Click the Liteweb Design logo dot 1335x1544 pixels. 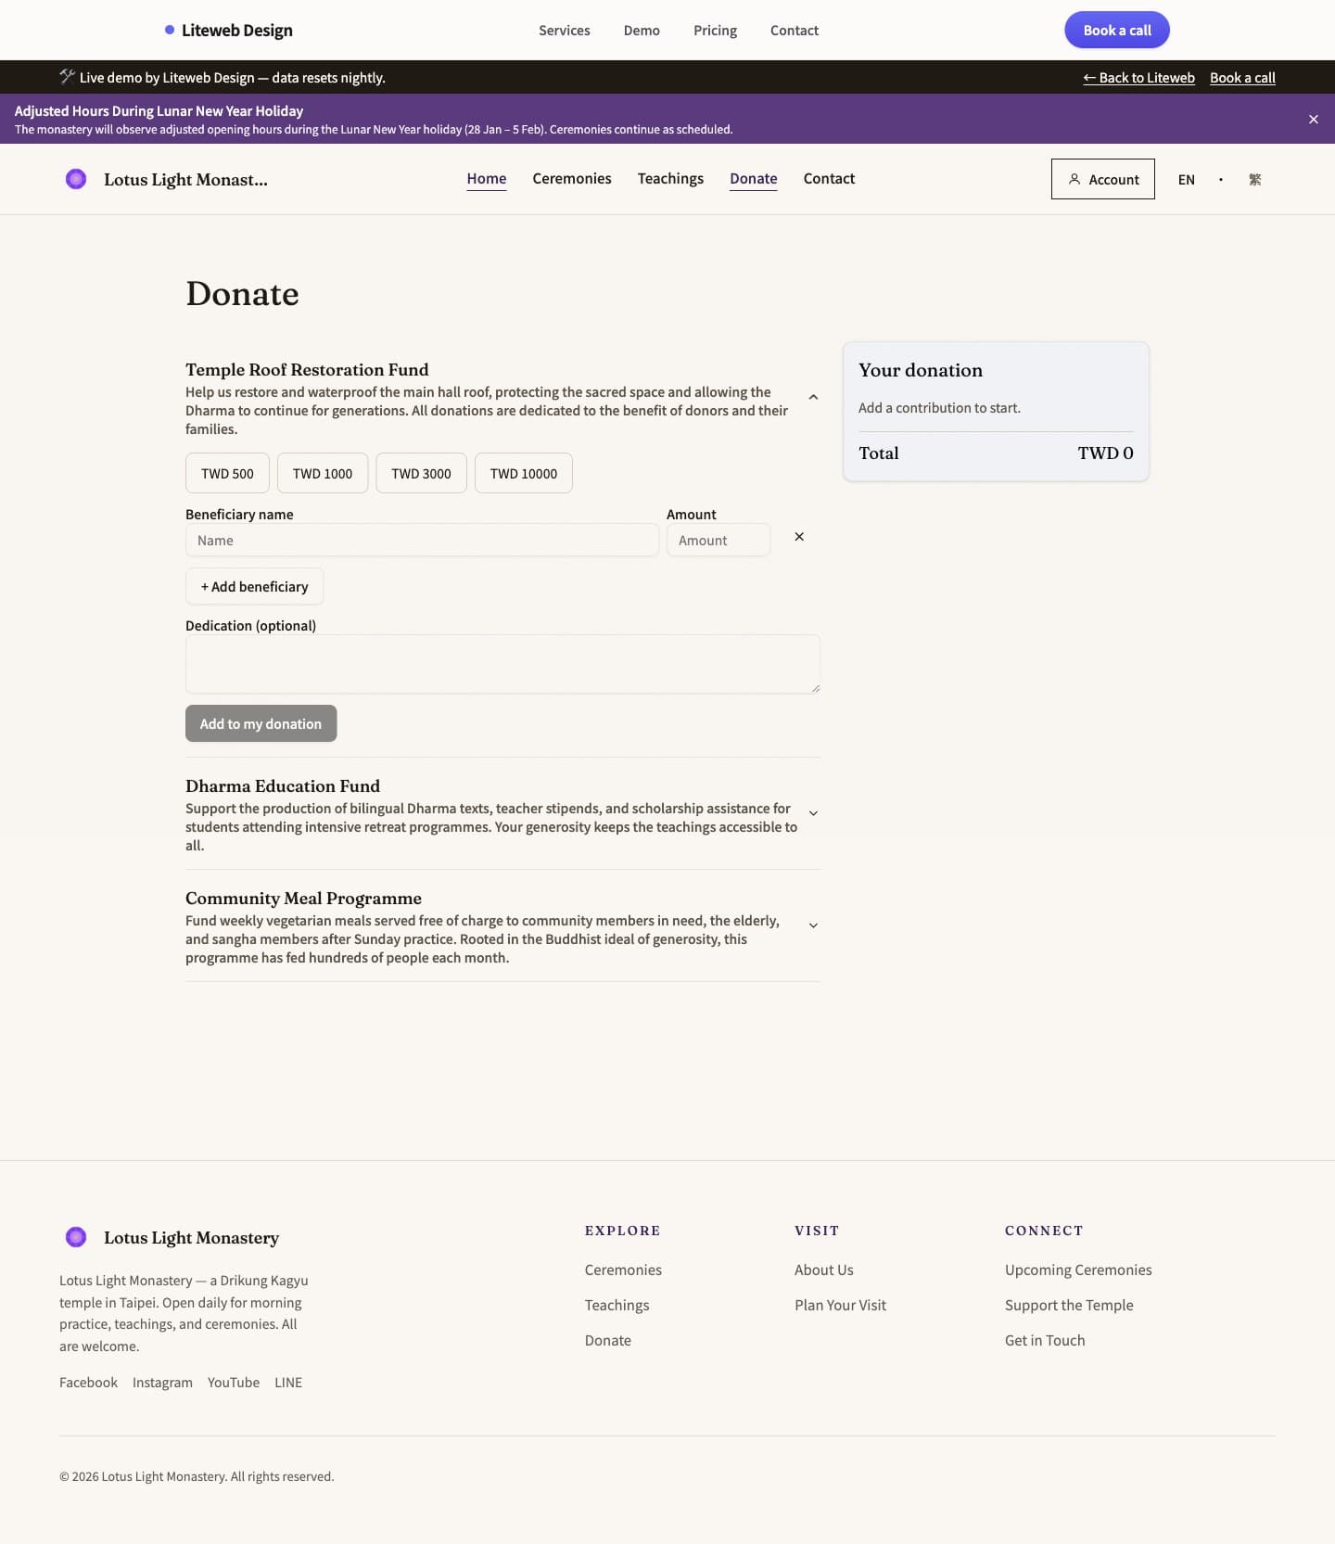[x=170, y=30]
